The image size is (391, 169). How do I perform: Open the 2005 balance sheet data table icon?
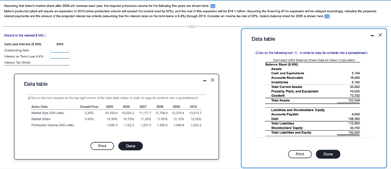click(x=327, y=16)
